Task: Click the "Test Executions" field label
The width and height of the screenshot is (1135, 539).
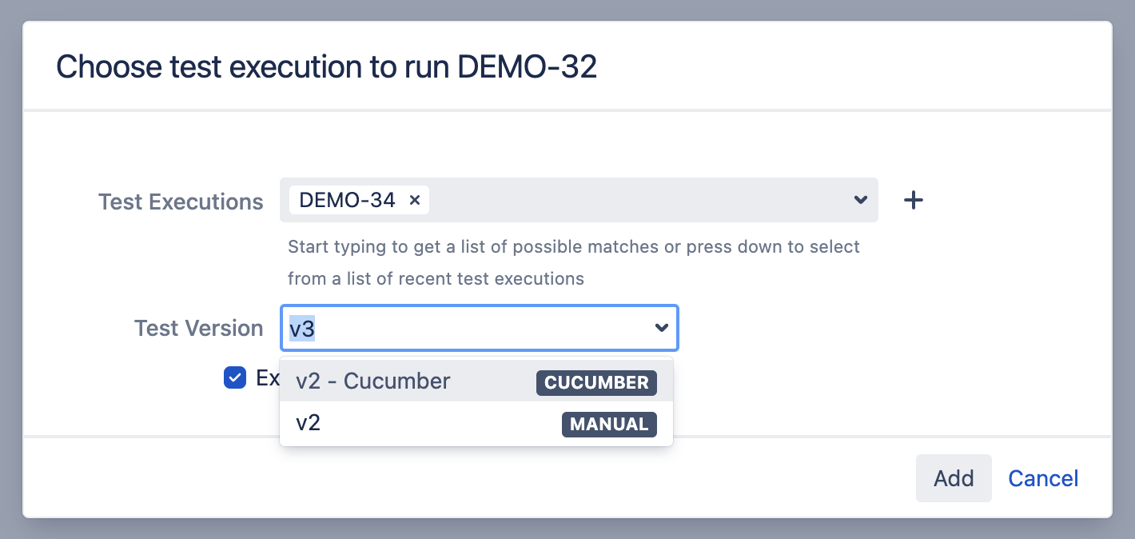Action: click(181, 202)
